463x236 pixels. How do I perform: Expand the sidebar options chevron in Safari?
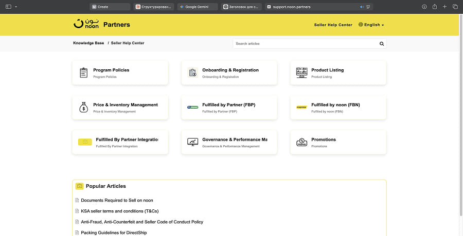(x=16, y=7)
